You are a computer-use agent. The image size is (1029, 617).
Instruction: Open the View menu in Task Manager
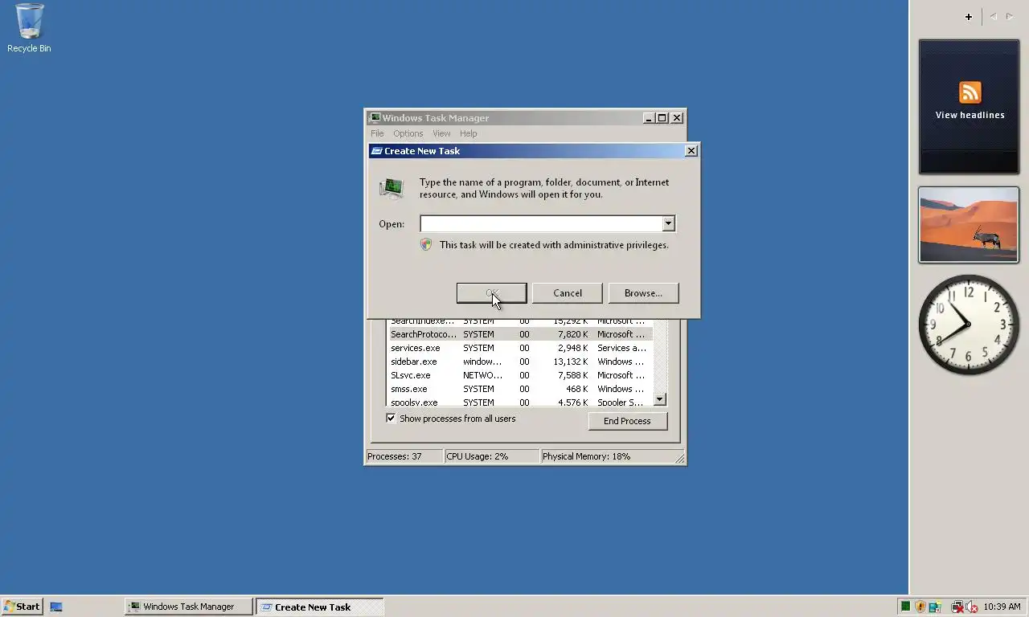[x=441, y=133]
